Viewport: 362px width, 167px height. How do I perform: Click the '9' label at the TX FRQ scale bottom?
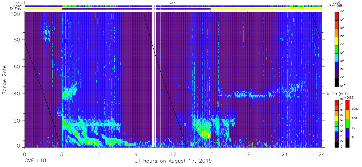pos(341,146)
